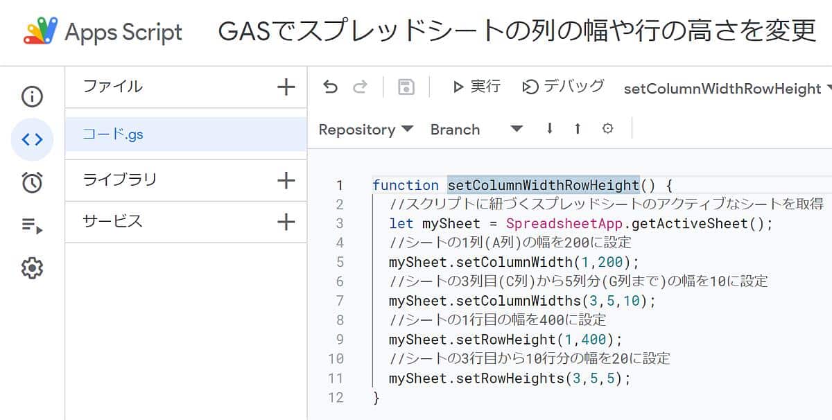
Task: Open the Repository dropdown
Action: [x=364, y=129]
